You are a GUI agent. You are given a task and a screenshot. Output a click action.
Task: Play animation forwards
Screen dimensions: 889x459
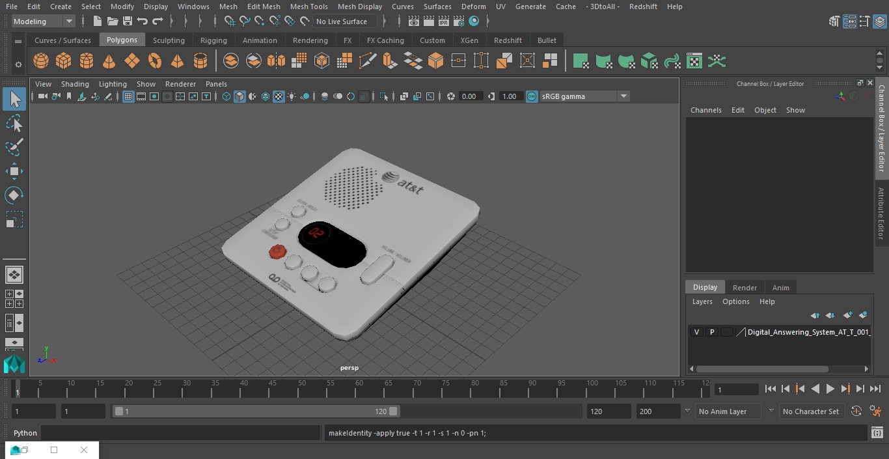pos(830,389)
